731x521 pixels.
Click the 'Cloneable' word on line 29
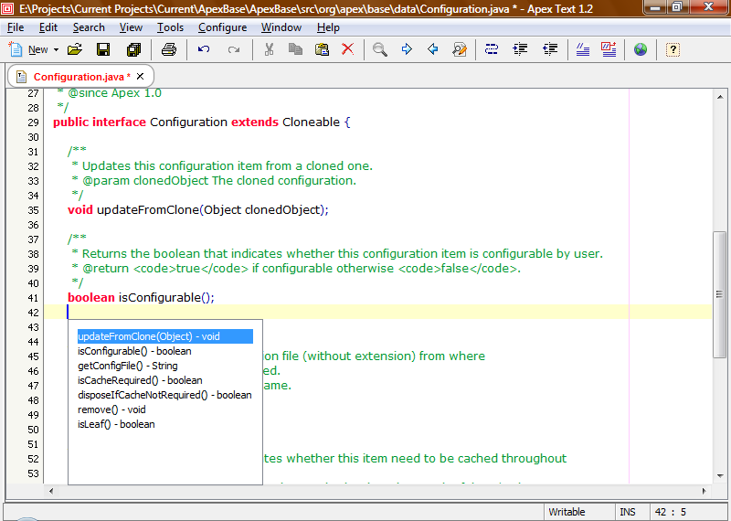[x=311, y=122]
